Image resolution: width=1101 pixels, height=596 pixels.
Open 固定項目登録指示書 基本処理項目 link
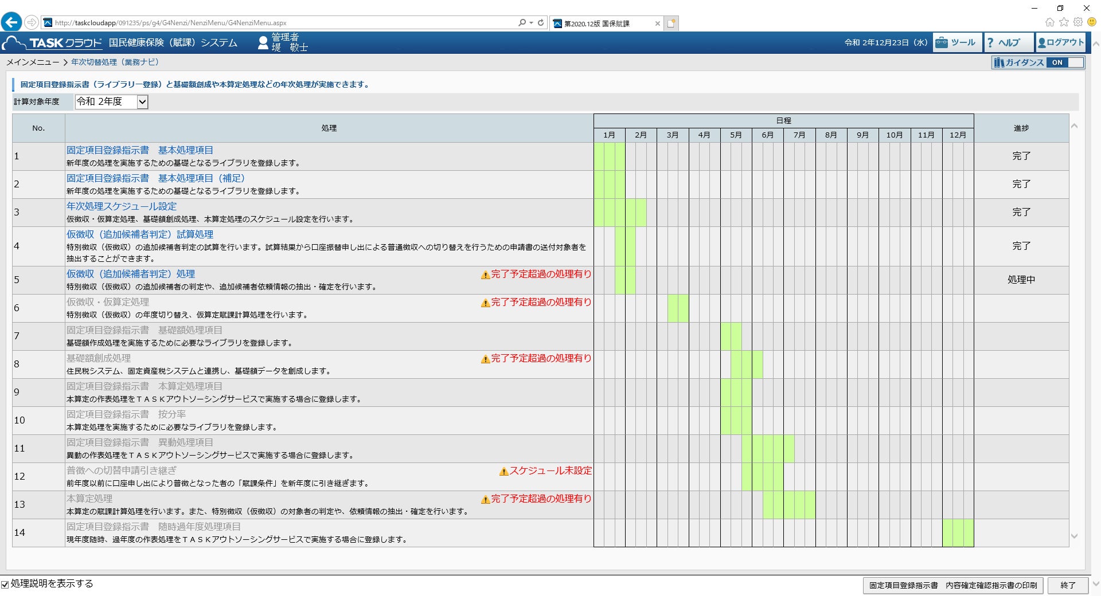coord(140,150)
